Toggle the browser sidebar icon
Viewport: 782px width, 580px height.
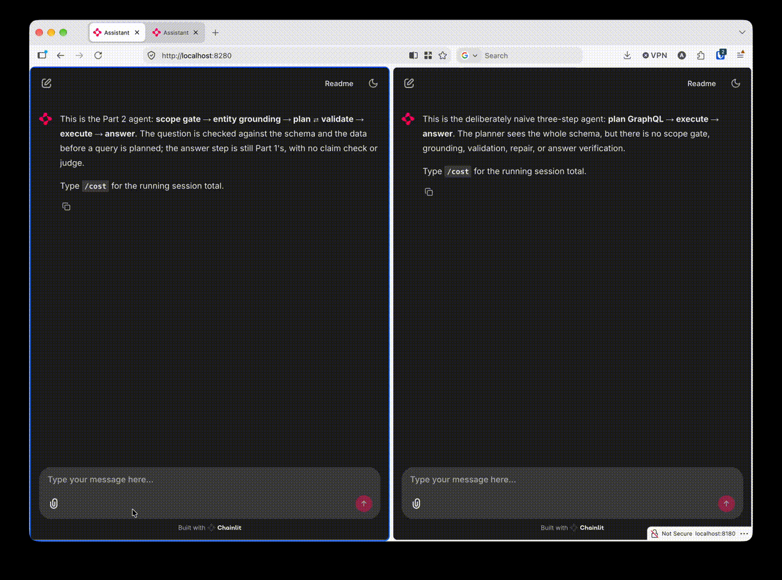click(42, 55)
